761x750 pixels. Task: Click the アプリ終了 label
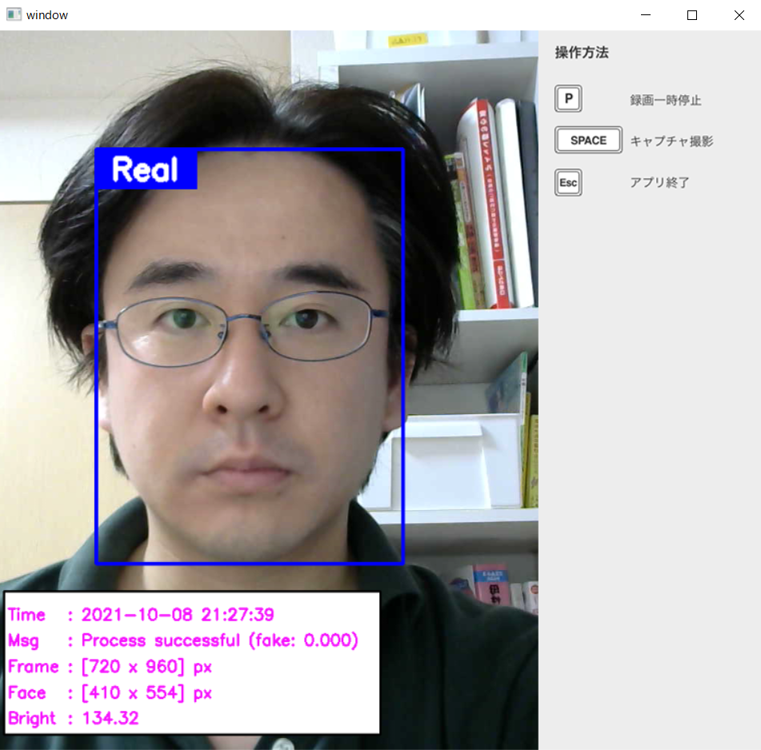(659, 182)
